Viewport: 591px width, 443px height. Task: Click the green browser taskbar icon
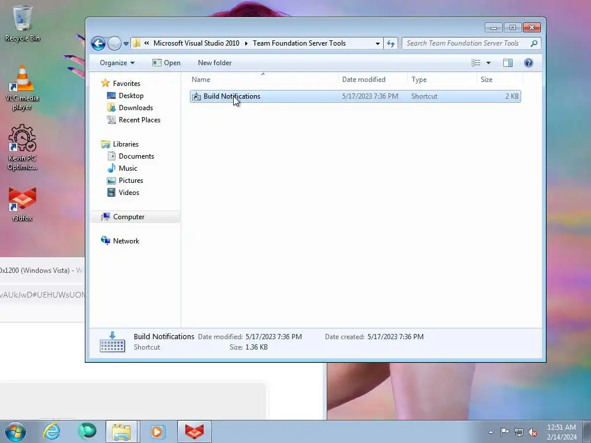coord(87,431)
